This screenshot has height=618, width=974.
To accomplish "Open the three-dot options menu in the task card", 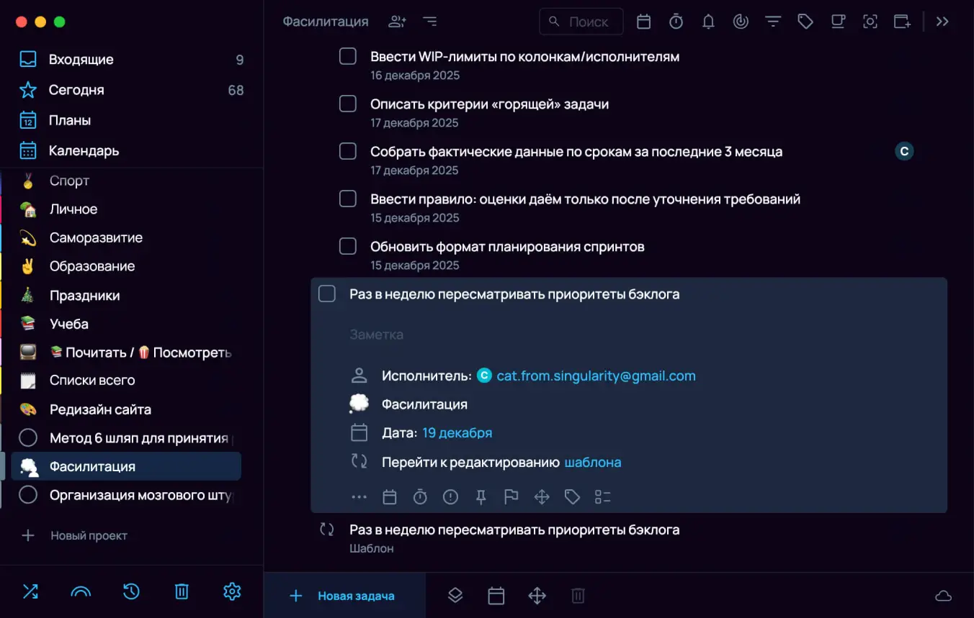I will click(359, 496).
